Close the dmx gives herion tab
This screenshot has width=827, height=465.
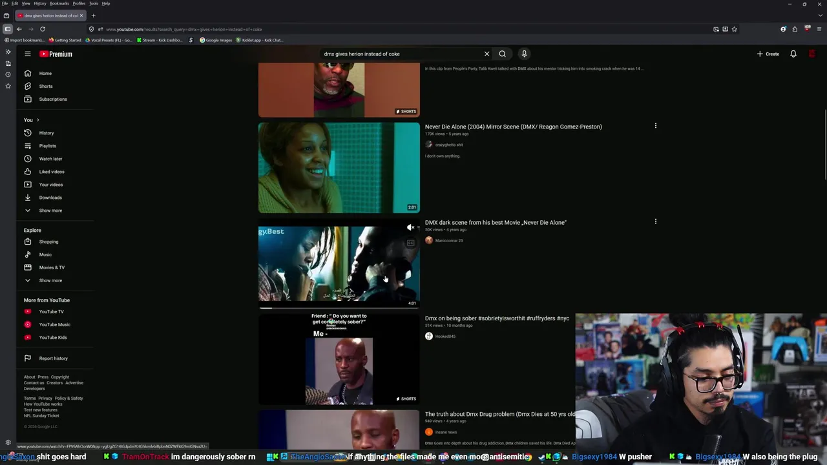click(x=81, y=15)
